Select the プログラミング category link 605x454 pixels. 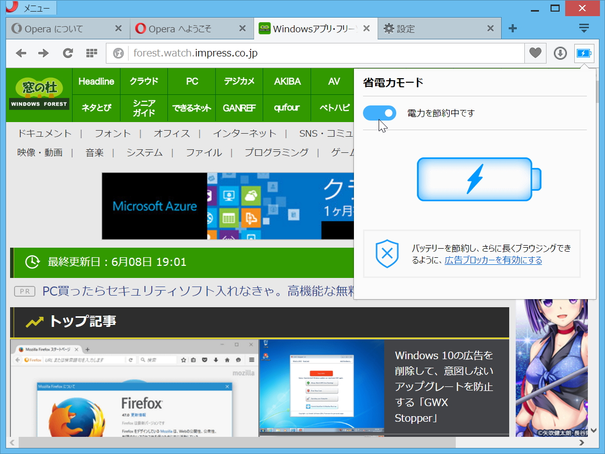click(x=276, y=152)
